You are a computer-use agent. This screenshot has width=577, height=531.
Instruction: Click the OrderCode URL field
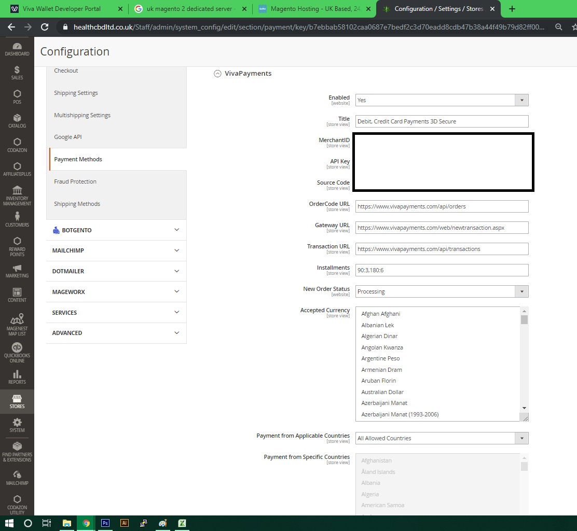[442, 206]
